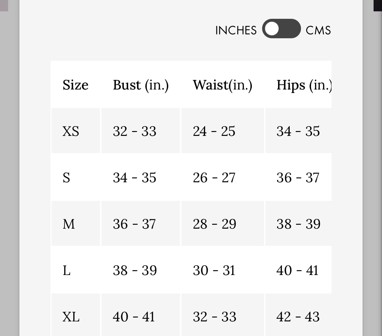
Task: Select the XS size row label
Action: 71,131
